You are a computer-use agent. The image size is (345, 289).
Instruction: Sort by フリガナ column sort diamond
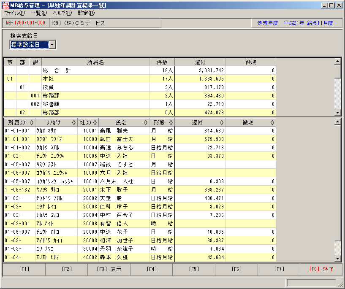pyautogui.click(x=74, y=122)
